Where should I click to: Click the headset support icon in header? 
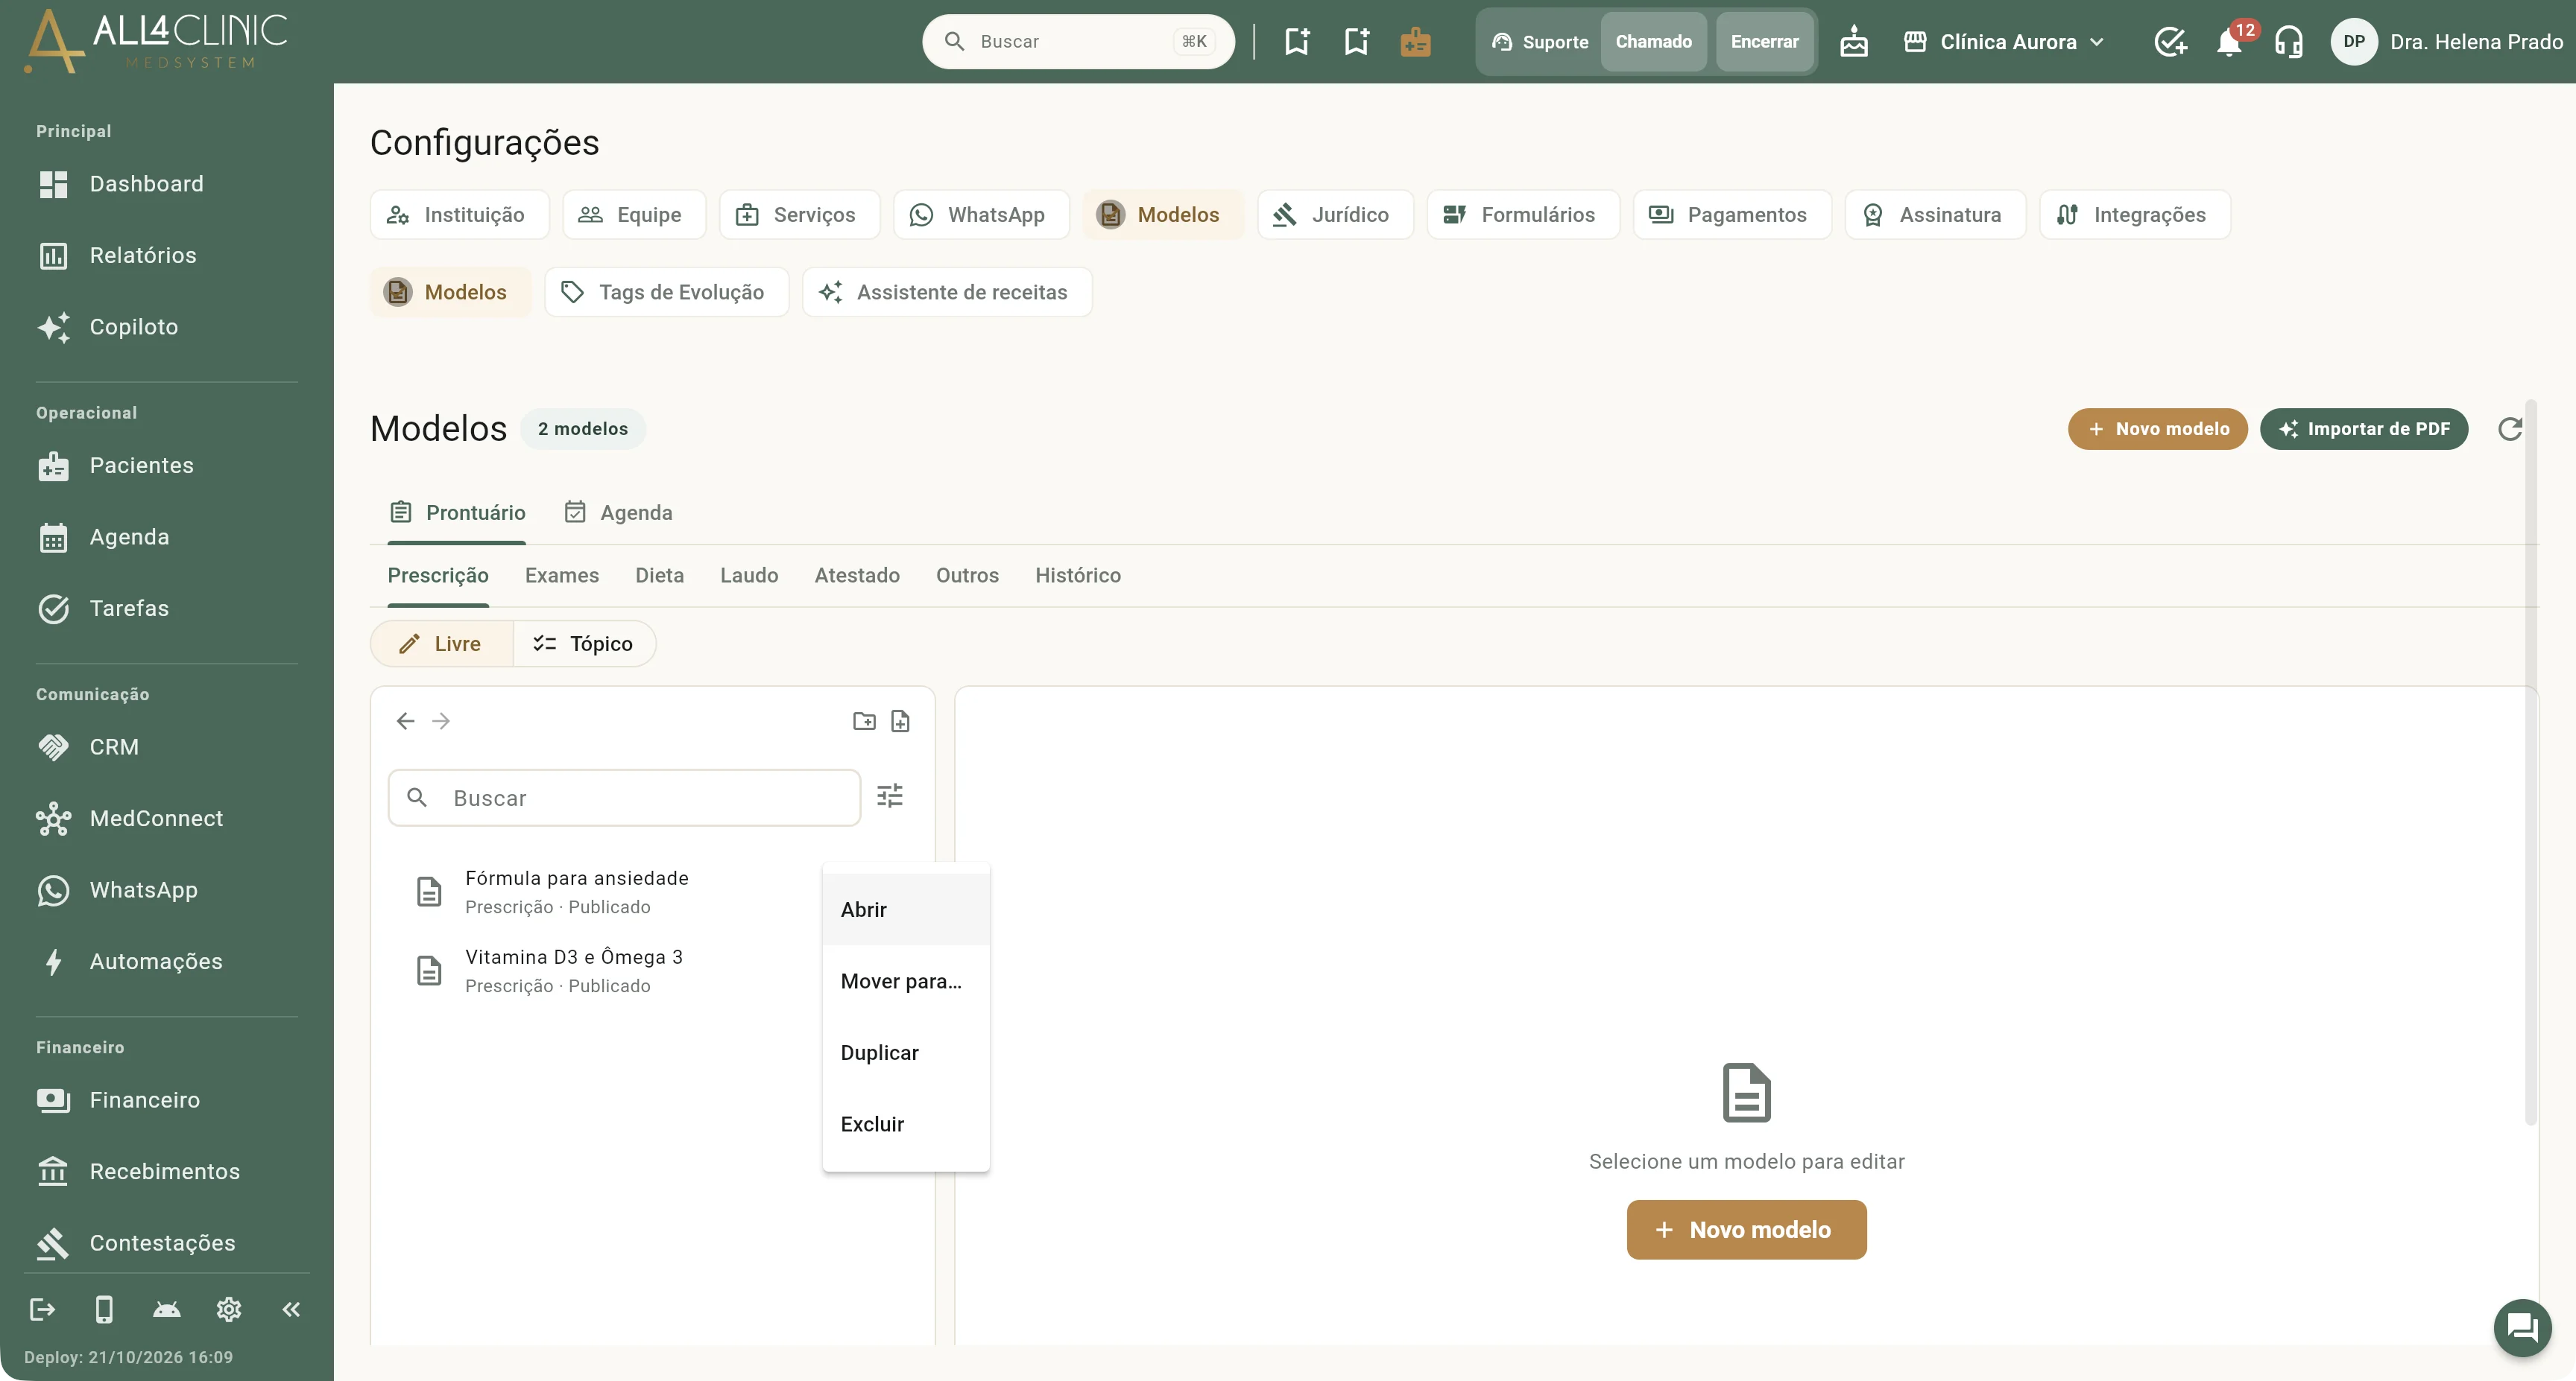pyautogui.click(x=2289, y=42)
